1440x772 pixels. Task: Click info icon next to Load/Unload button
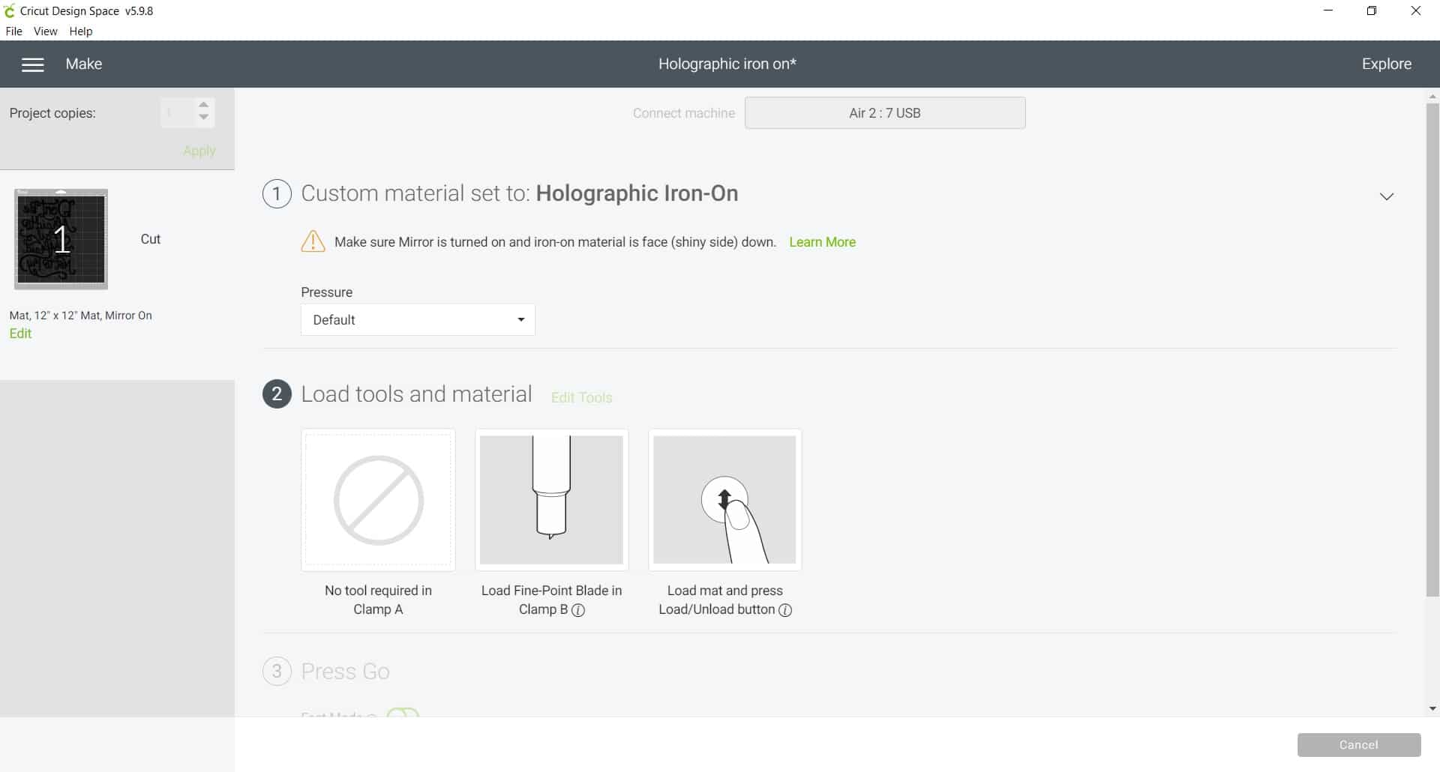[x=785, y=610]
